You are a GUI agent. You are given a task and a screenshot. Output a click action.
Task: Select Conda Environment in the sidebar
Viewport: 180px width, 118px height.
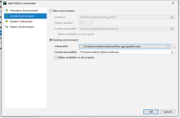point(25,16)
